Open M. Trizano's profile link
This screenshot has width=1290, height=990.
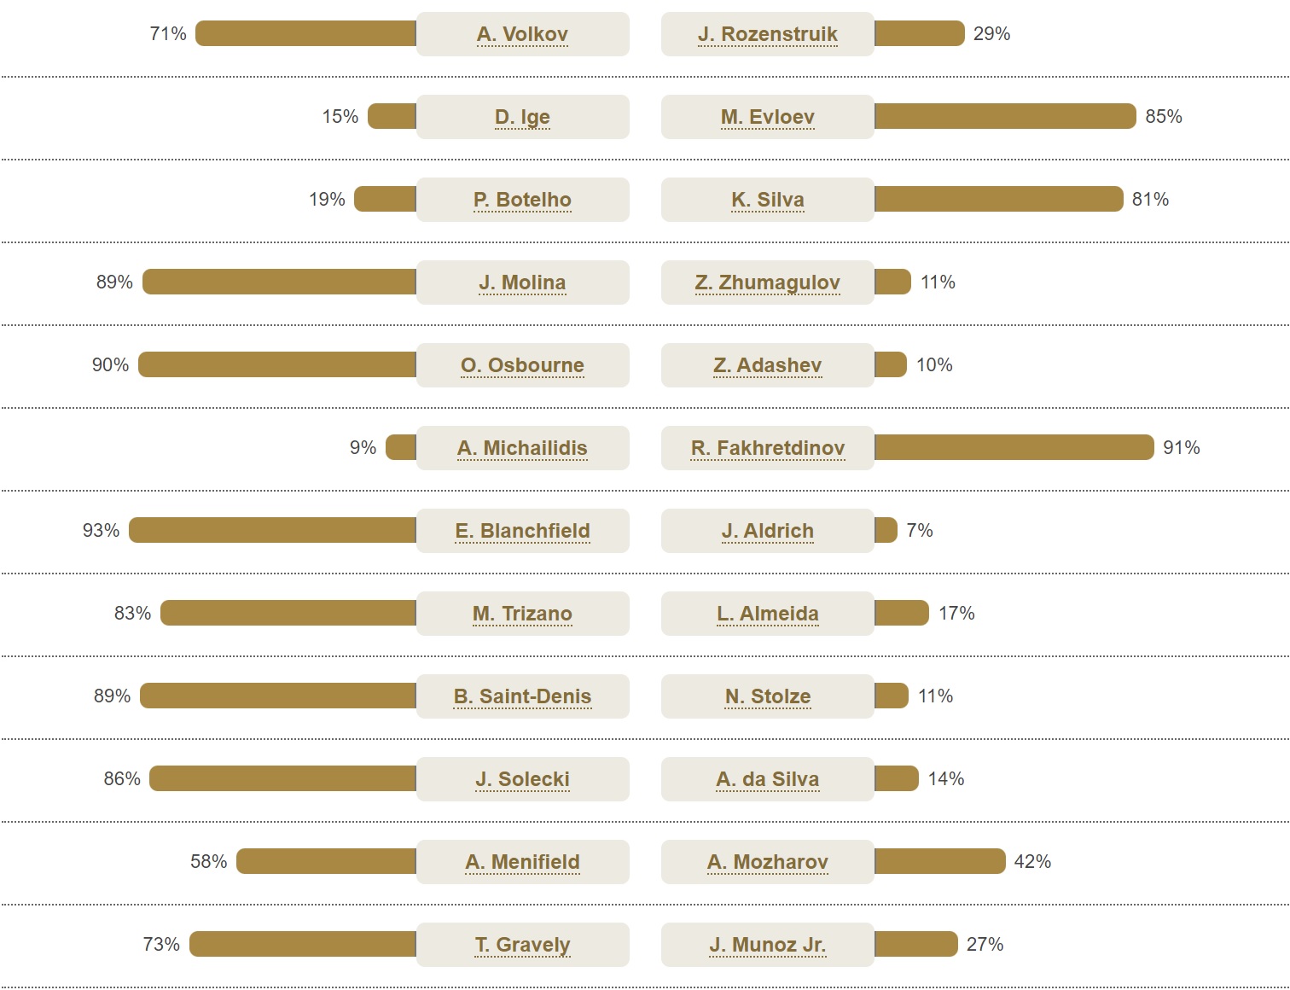click(x=522, y=614)
